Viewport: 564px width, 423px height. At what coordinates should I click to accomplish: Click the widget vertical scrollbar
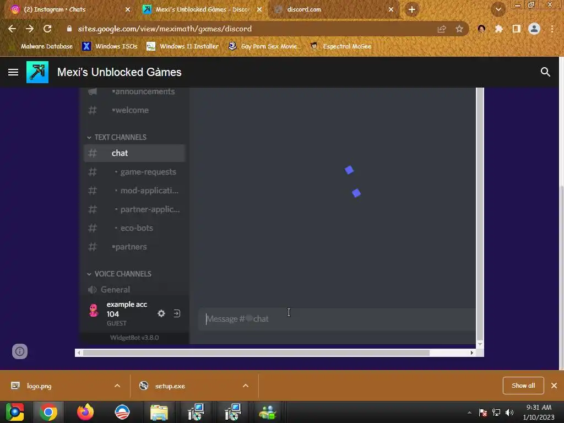(x=480, y=214)
